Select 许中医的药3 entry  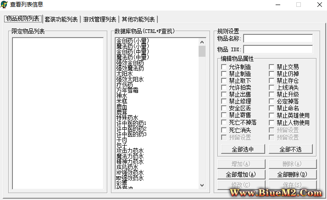131,134
